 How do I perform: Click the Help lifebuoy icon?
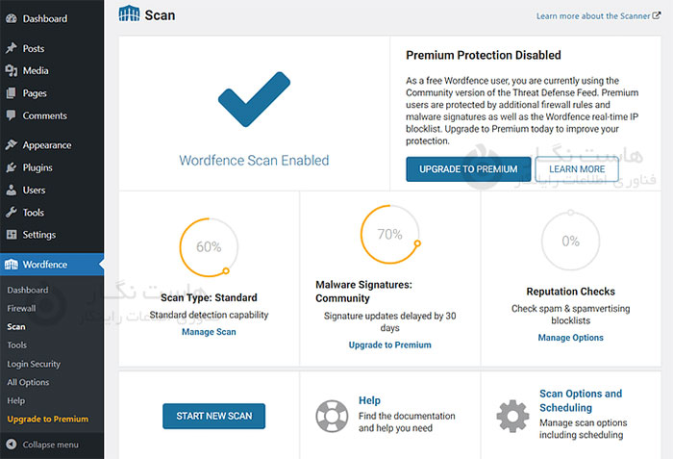332,416
